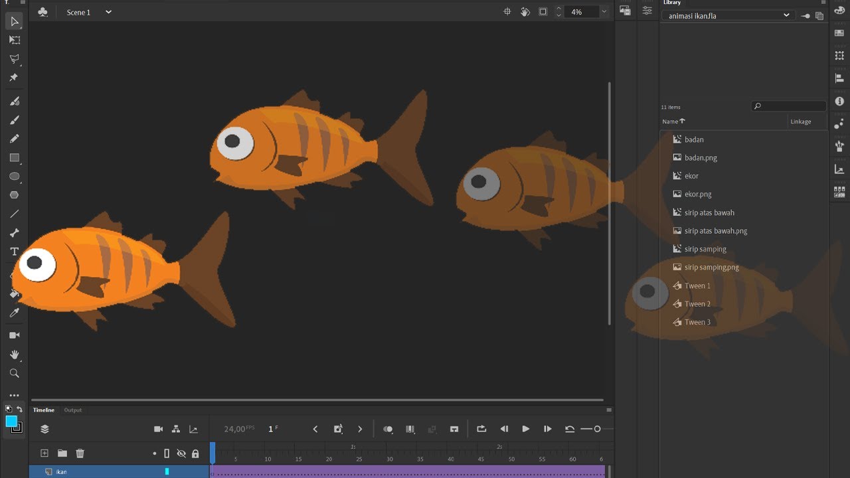Select the Oval tool

tap(14, 177)
